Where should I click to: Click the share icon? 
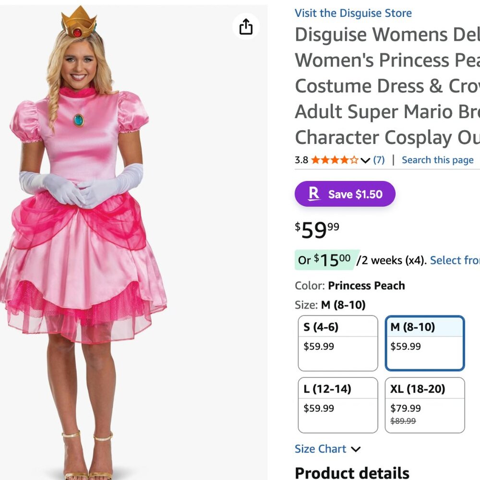[246, 27]
